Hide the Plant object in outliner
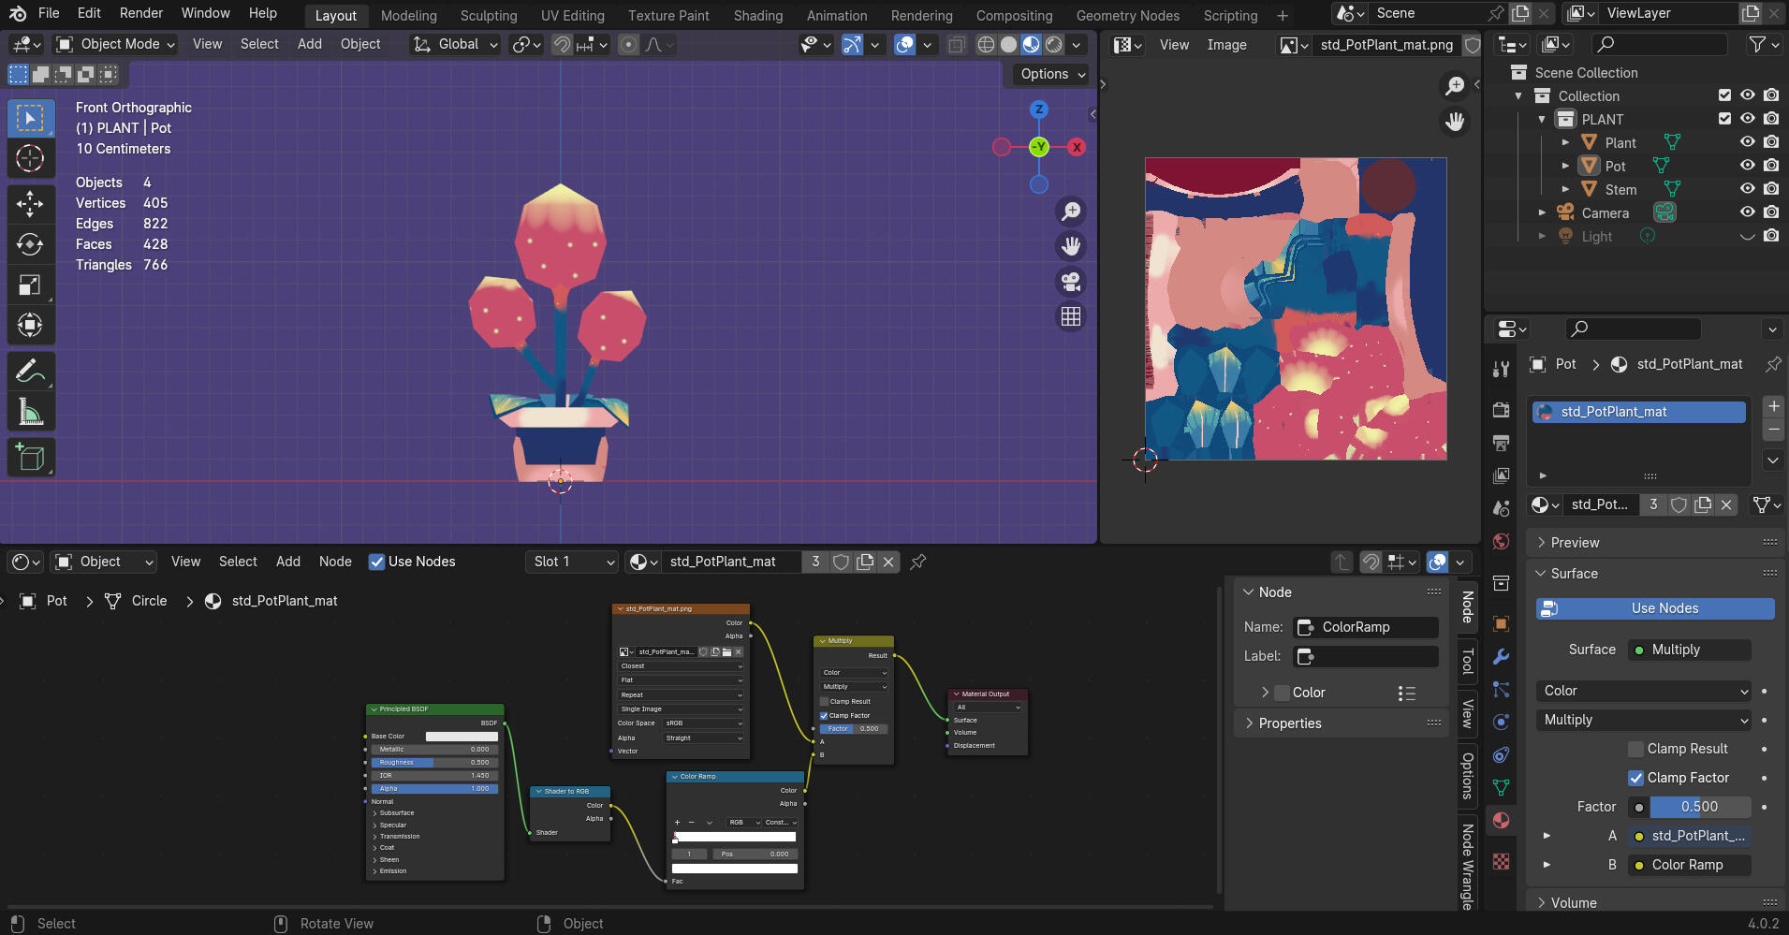The width and height of the screenshot is (1789, 935). (1747, 142)
